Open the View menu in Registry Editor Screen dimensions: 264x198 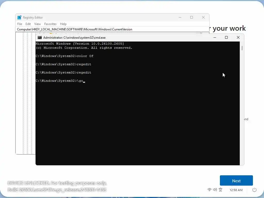[37, 24]
